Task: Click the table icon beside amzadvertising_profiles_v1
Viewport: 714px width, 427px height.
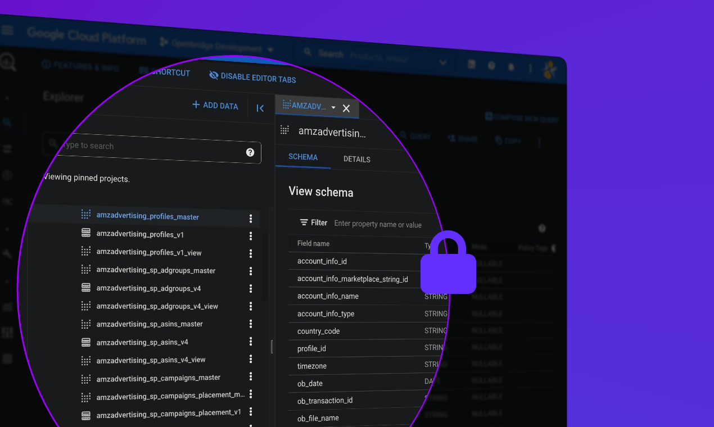Action: 86,233
